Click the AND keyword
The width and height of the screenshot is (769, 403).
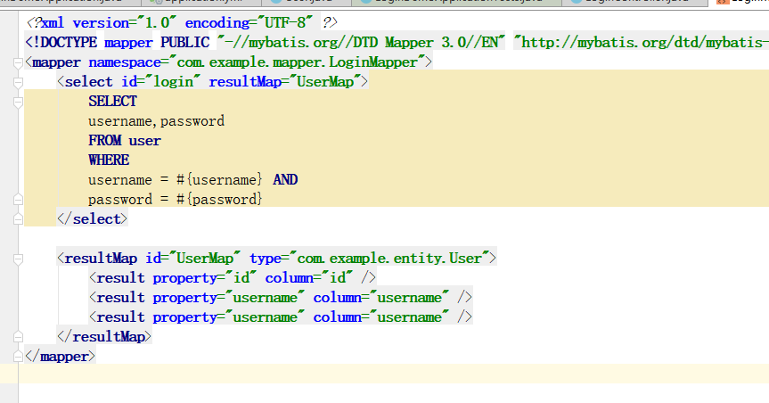point(285,180)
